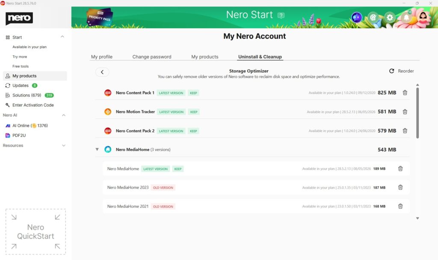This screenshot has height=260, width=438.
Task: Open notifications bell icon
Action: [406, 17]
